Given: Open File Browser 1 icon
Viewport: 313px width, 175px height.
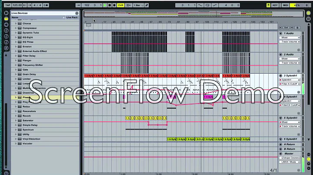Looking at the screenshot, I should [x=6, y=30].
